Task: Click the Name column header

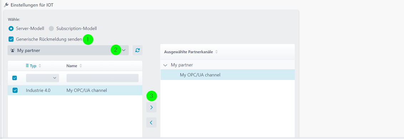Action: click(x=72, y=66)
